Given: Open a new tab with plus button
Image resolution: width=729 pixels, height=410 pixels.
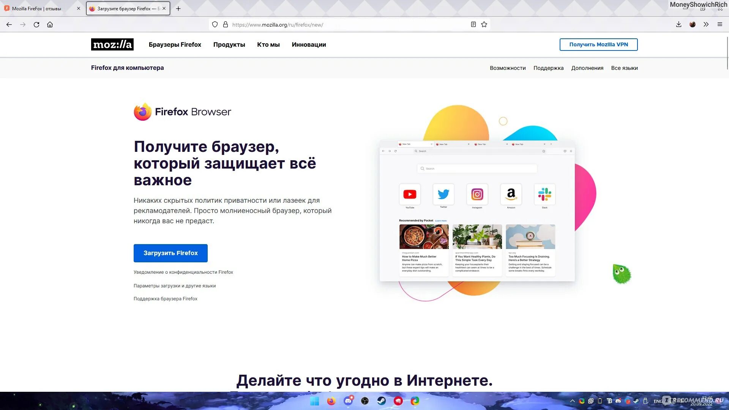Looking at the screenshot, I should pyautogui.click(x=178, y=8).
